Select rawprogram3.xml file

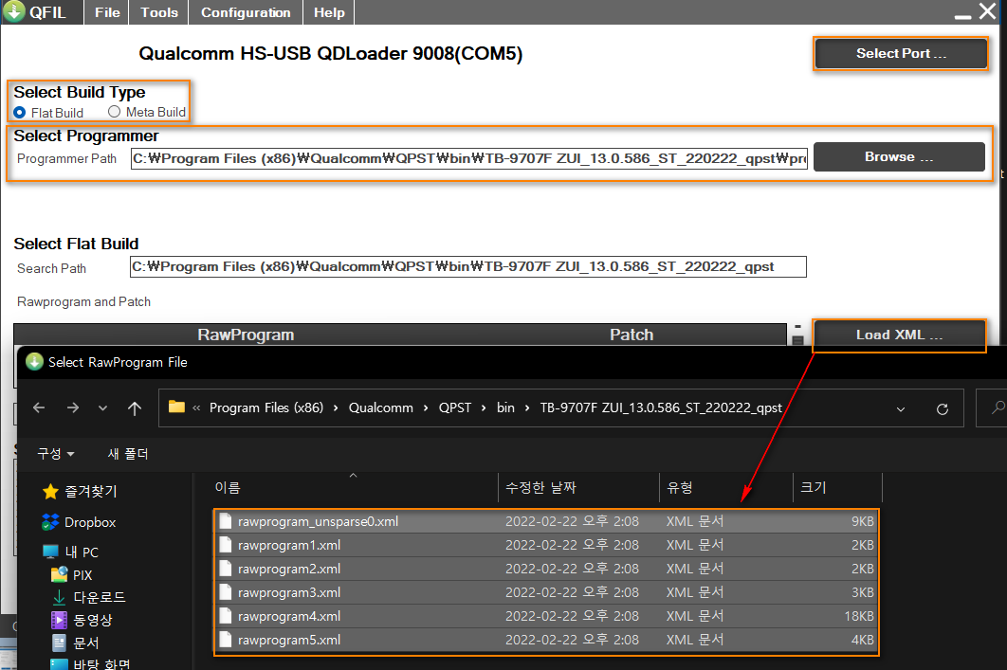[x=546, y=592]
